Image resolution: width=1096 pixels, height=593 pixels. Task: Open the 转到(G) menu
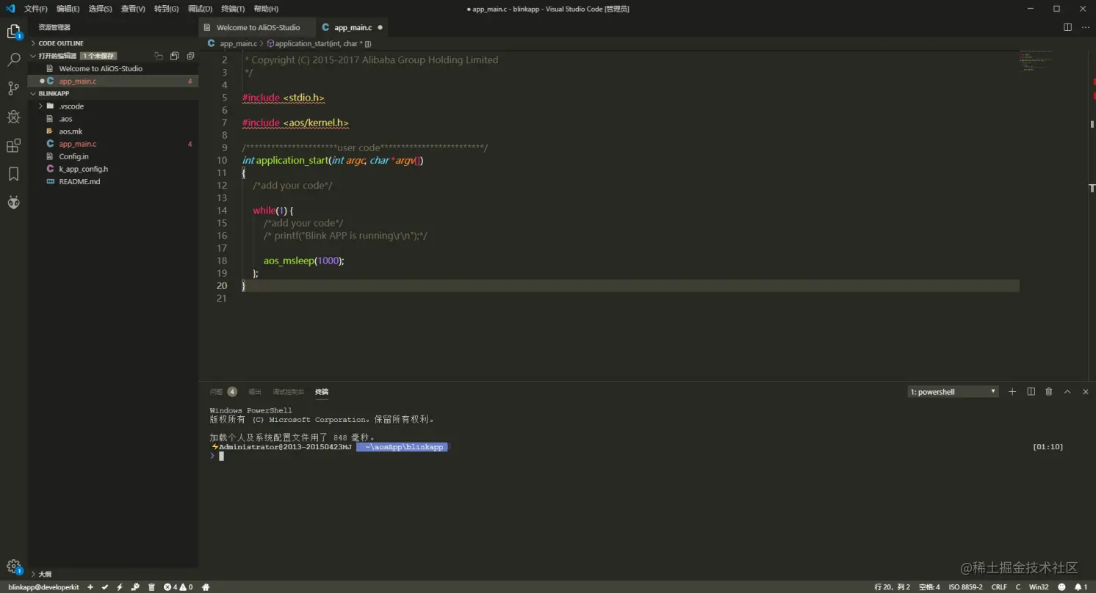coord(167,9)
